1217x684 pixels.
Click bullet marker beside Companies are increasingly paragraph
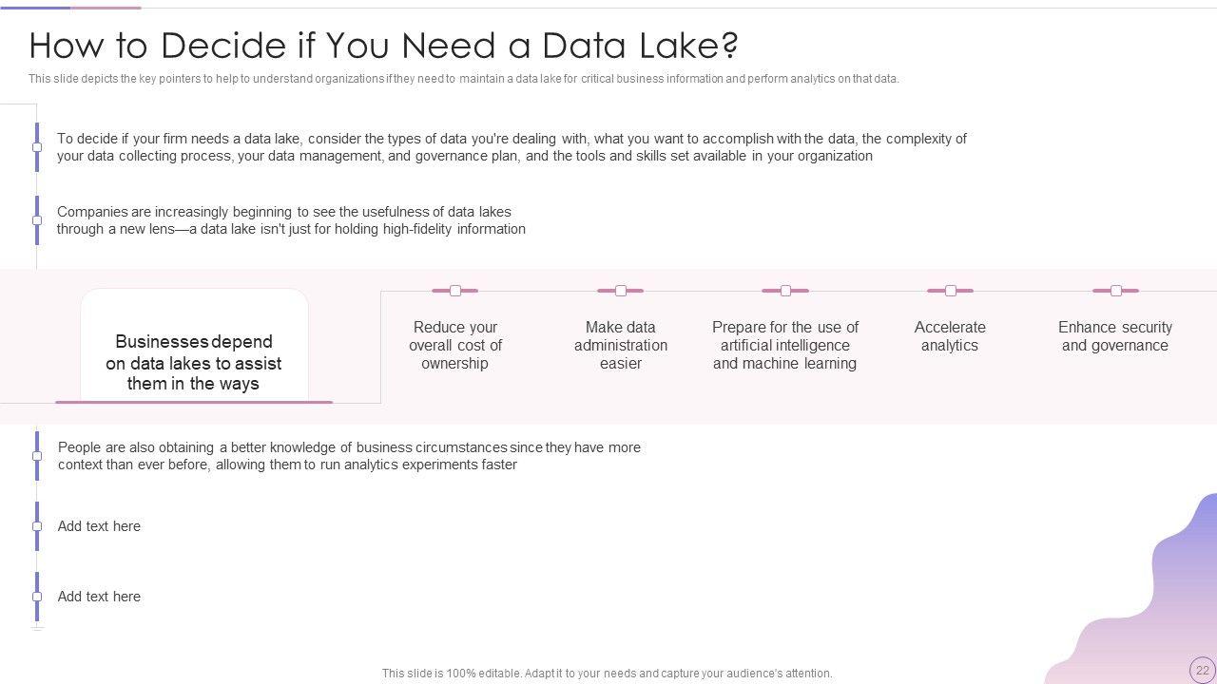[x=37, y=220]
